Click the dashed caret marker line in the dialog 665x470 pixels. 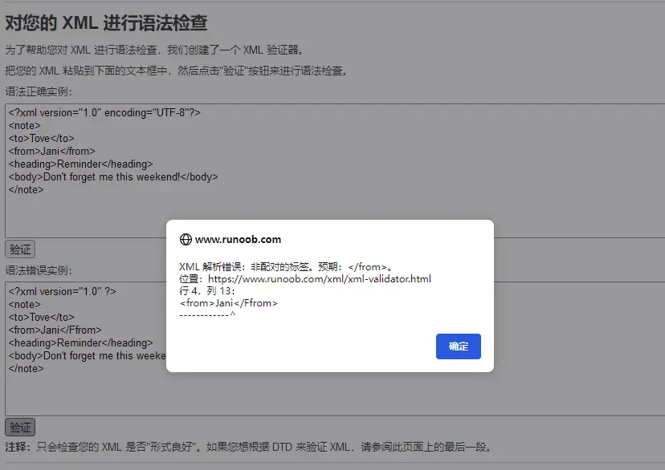[207, 314]
